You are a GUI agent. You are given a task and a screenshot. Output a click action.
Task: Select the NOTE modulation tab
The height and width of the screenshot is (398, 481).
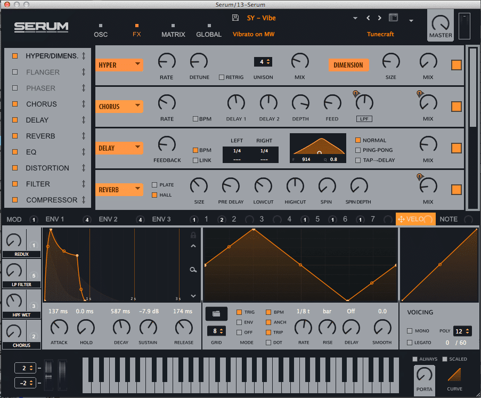(x=449, y=219)
